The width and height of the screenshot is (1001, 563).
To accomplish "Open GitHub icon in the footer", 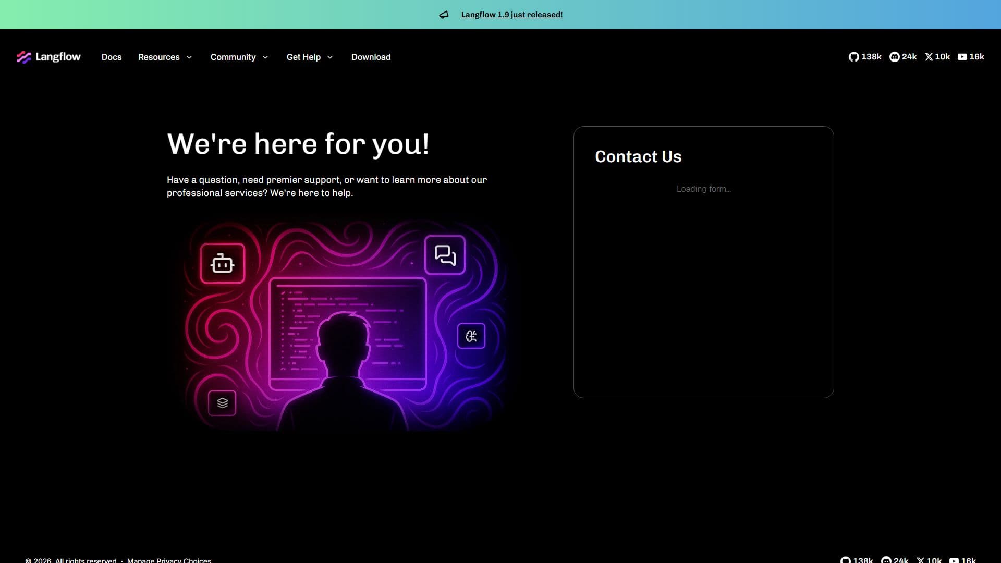I will (845, 560).
